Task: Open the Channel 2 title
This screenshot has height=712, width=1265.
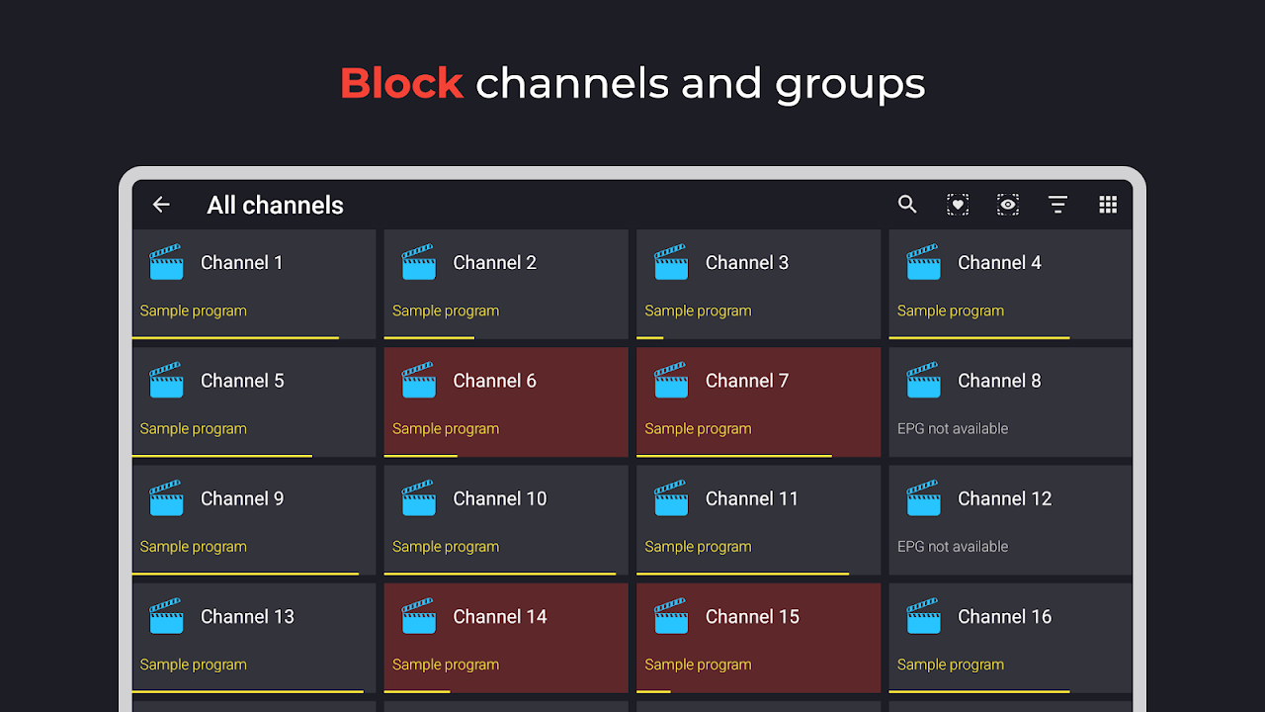Action: pos(494,263)
